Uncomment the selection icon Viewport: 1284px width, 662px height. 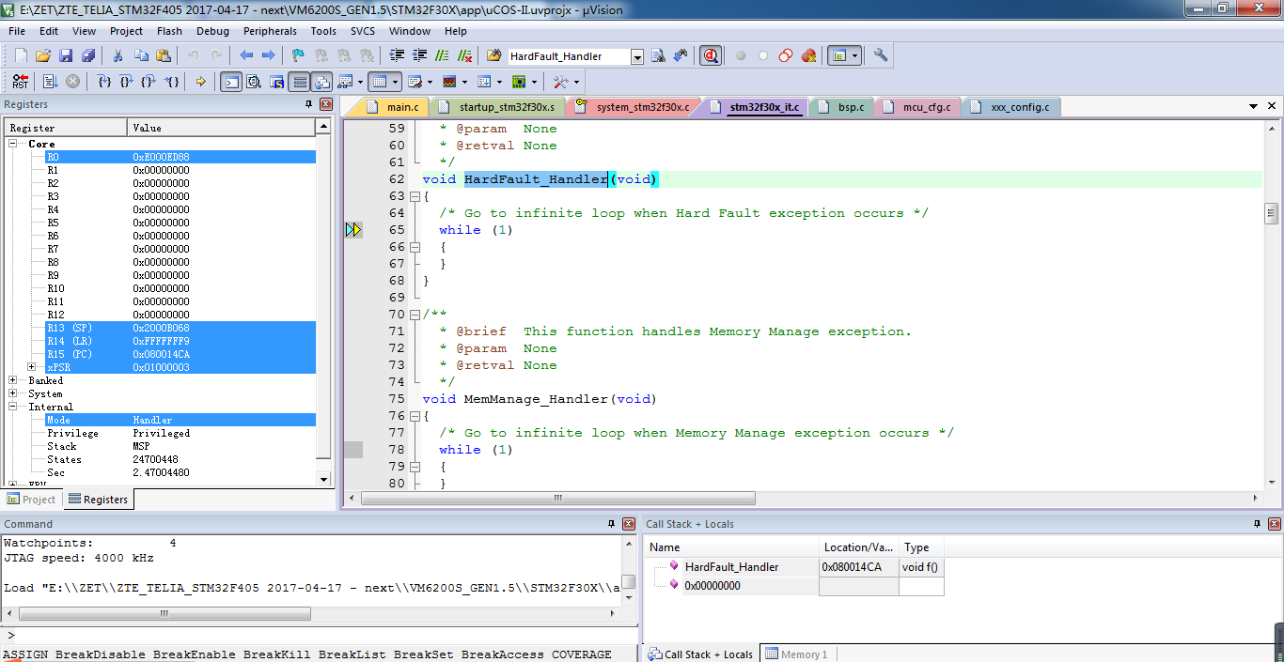point(464,55)
